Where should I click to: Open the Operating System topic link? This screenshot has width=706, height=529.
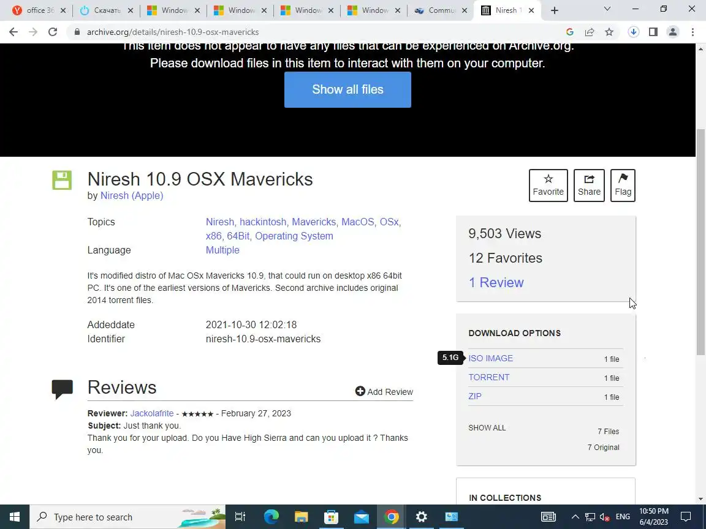(294, 236)
